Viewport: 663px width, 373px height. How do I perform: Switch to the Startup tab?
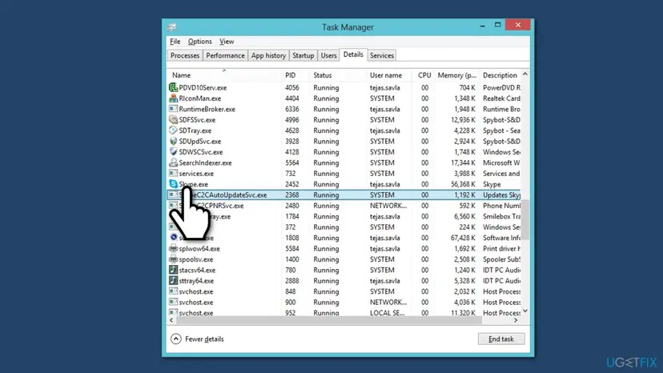[303, 55]
